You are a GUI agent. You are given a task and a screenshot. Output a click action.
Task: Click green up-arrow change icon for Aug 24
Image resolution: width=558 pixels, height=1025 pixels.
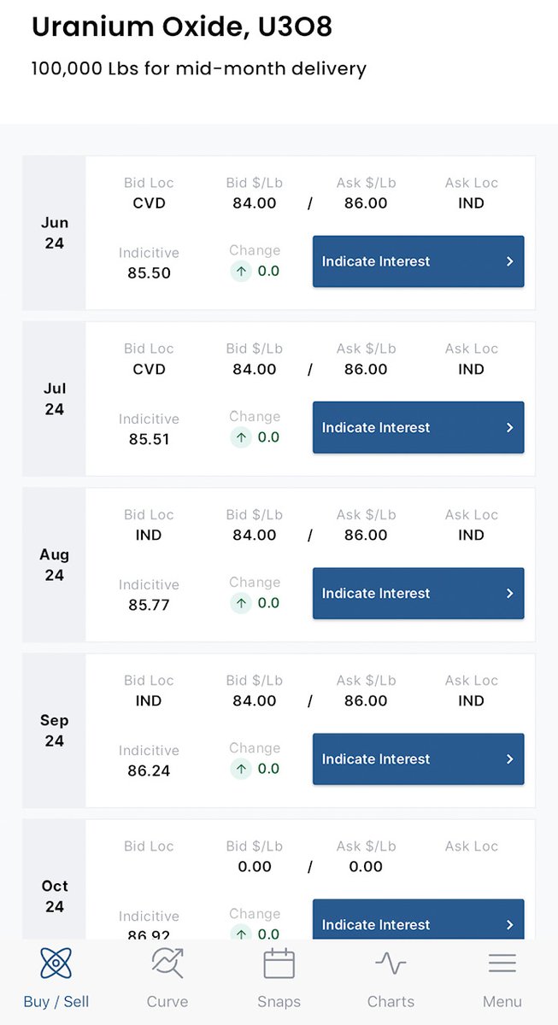pyautogui.click(x=241, y=603)
